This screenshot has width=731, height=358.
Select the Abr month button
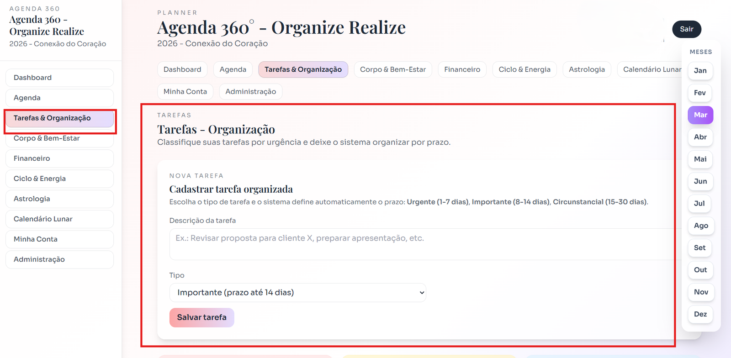(700, 137)
